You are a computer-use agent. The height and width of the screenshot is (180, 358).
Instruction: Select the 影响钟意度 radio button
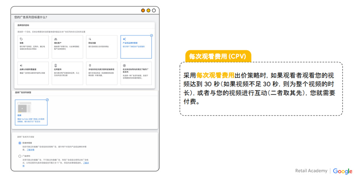pyautogui.click(x=20, y=143)
